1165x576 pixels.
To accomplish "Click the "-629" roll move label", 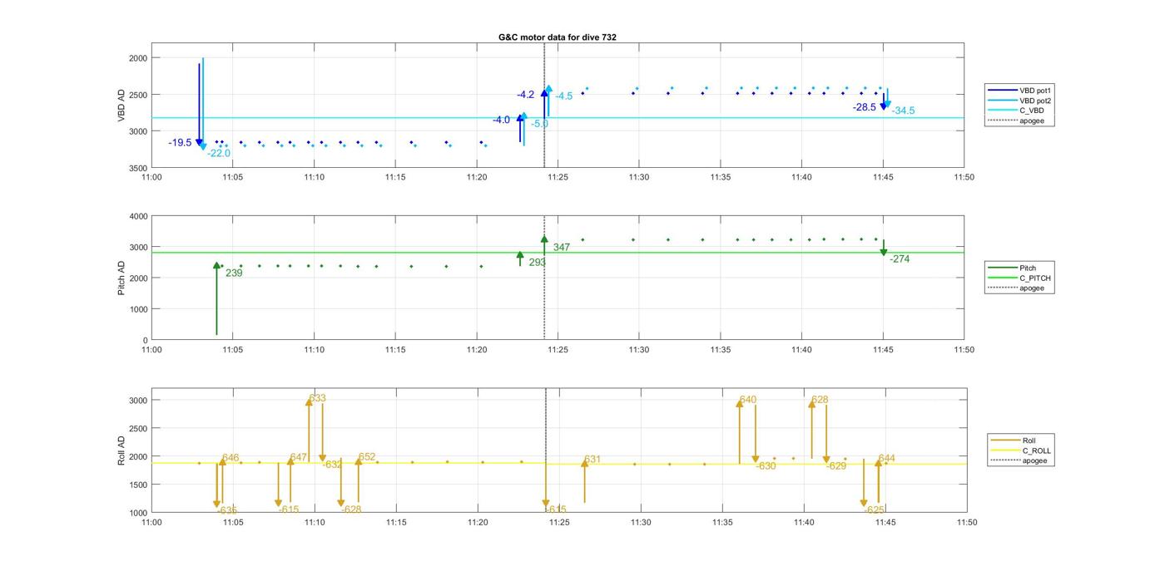I will pyautogui.click(x=836, y=466).
